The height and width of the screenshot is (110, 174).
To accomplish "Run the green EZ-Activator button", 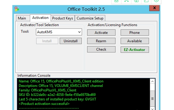I will 135,50.
